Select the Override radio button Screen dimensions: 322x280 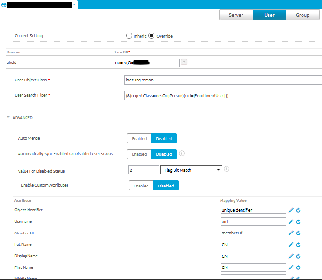click(x=152, y=36)
